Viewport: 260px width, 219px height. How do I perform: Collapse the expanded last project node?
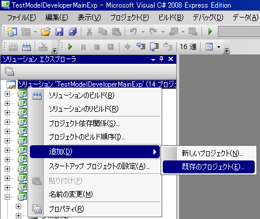tap(7, 197)
